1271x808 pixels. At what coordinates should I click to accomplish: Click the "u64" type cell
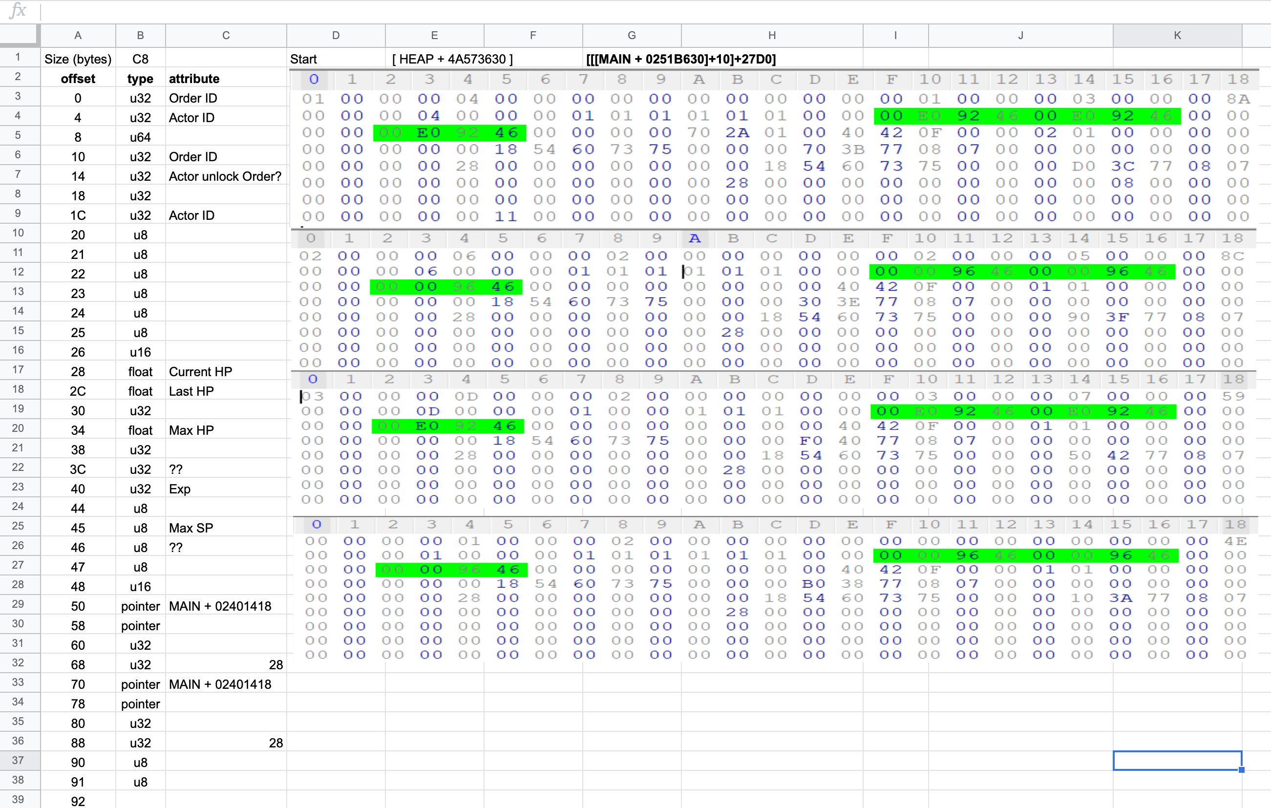tap(140, 137)
